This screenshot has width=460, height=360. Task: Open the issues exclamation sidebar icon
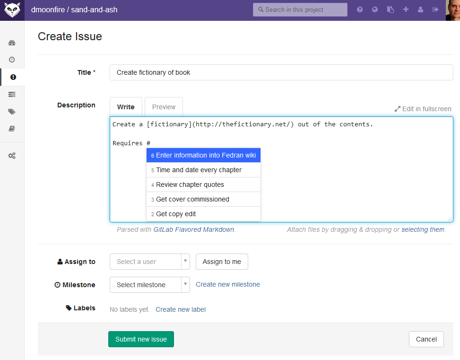[x=13, y=77]
